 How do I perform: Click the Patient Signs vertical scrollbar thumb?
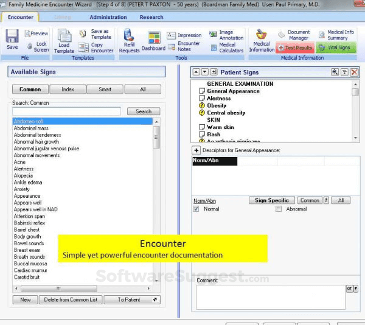[355, 92]
